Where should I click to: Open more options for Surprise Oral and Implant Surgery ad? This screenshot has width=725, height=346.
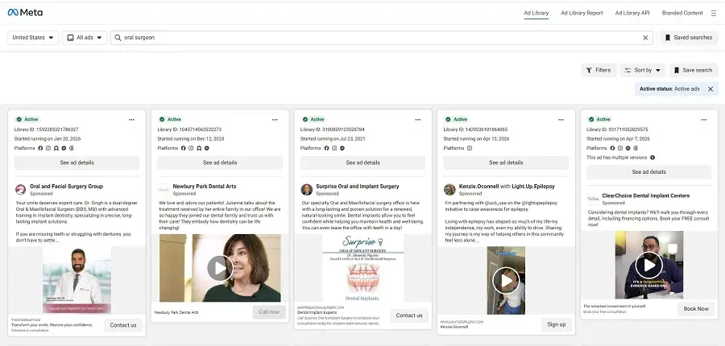click(x=418, y=120)
